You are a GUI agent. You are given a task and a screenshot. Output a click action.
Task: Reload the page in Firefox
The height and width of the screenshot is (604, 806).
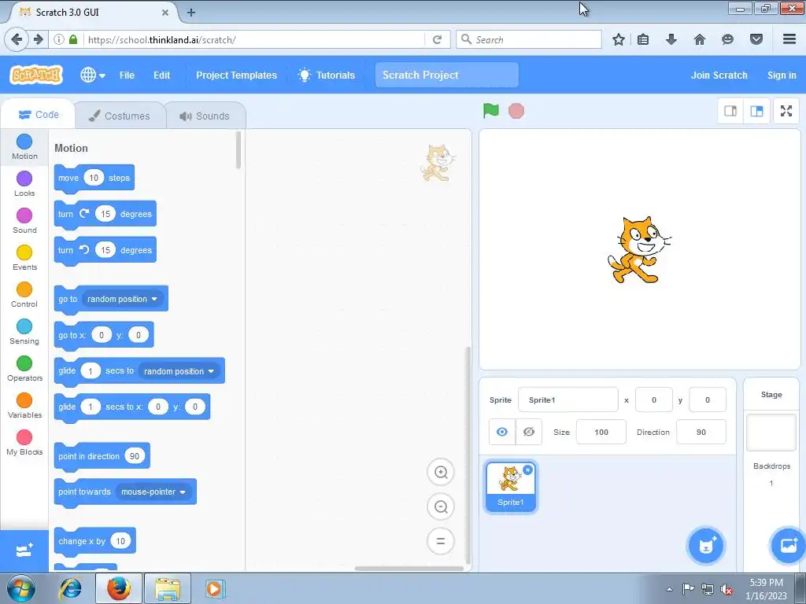point(437,39)
